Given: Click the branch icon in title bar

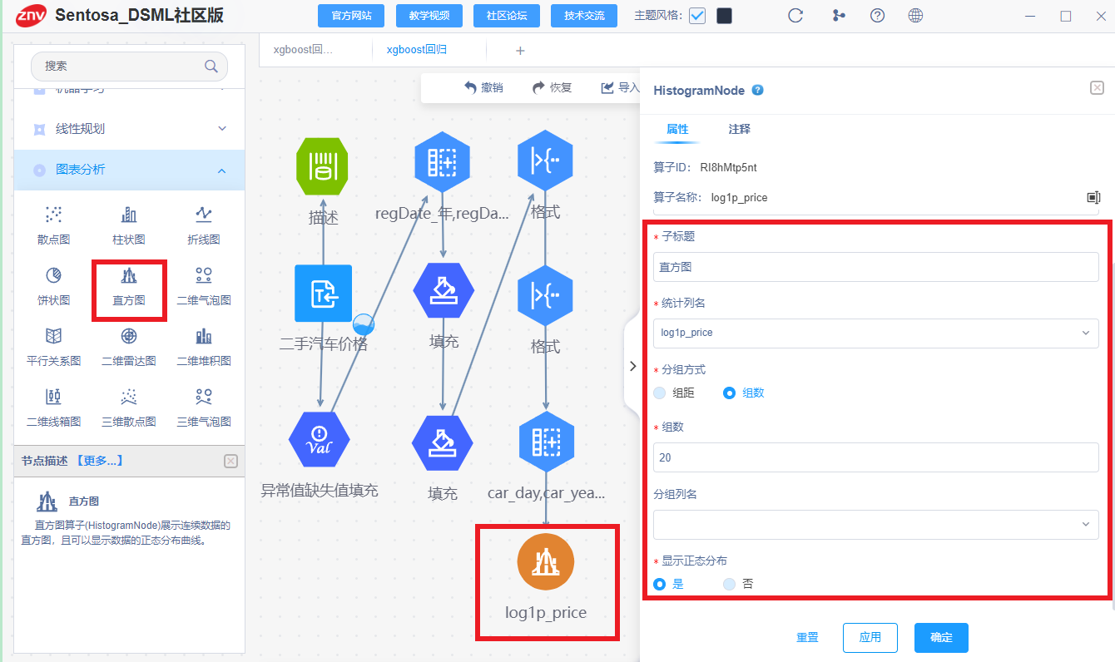Looking at the screenshot, I should pyautogui.click(x=838, y=16).
